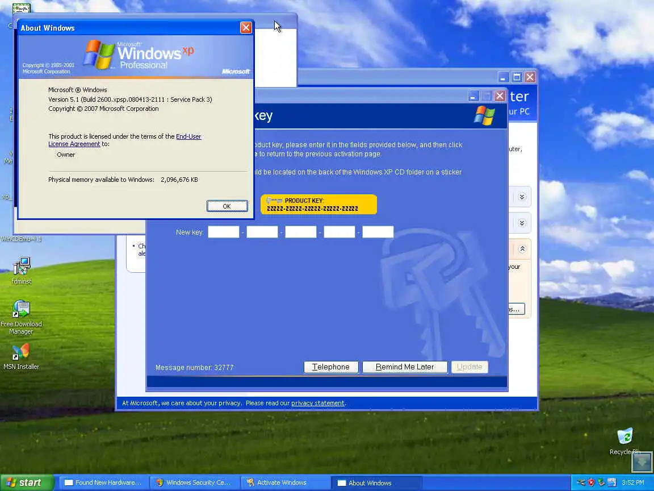The height and width of the screenshot is (491, 654).
Task: Click the 3:52 PM clock
Action: (633, 482)
